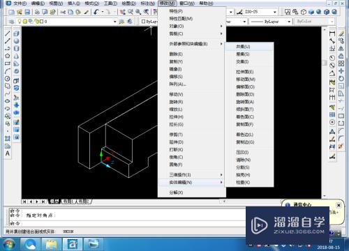Choose 差集(S) subtract in submenu
Screen dimensions: 349x251
pyautogui.click(x=249, y=54)
